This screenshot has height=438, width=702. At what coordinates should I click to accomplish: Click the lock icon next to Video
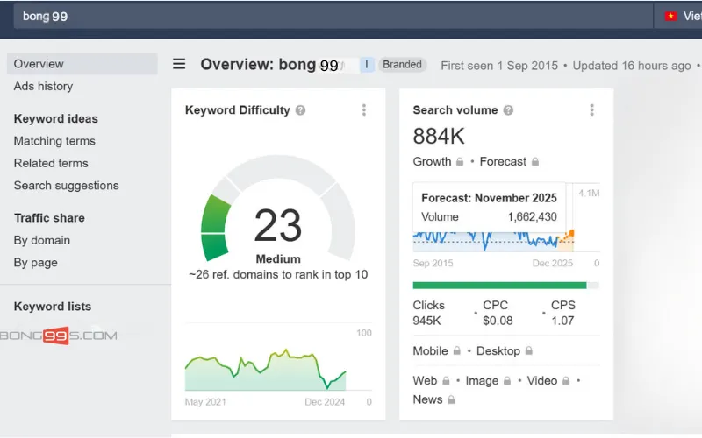[x=566, y=381]
